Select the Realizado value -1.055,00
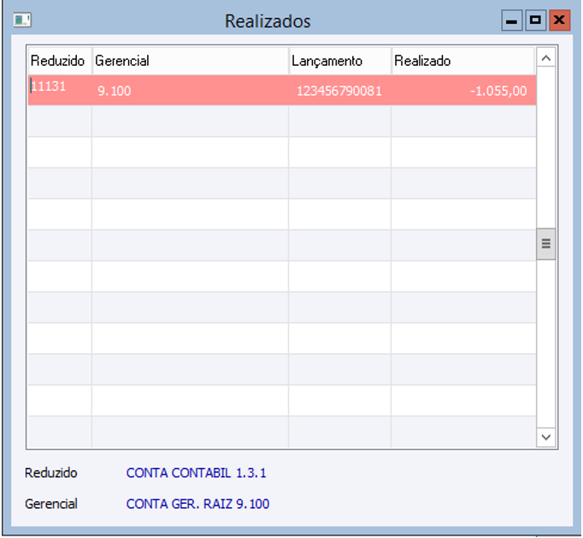Viewport: 583px width, 538px height. click(x=463, y=91)
